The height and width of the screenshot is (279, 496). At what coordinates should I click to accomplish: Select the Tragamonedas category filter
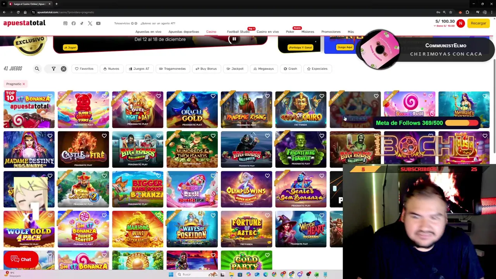[x=172, y=69]
